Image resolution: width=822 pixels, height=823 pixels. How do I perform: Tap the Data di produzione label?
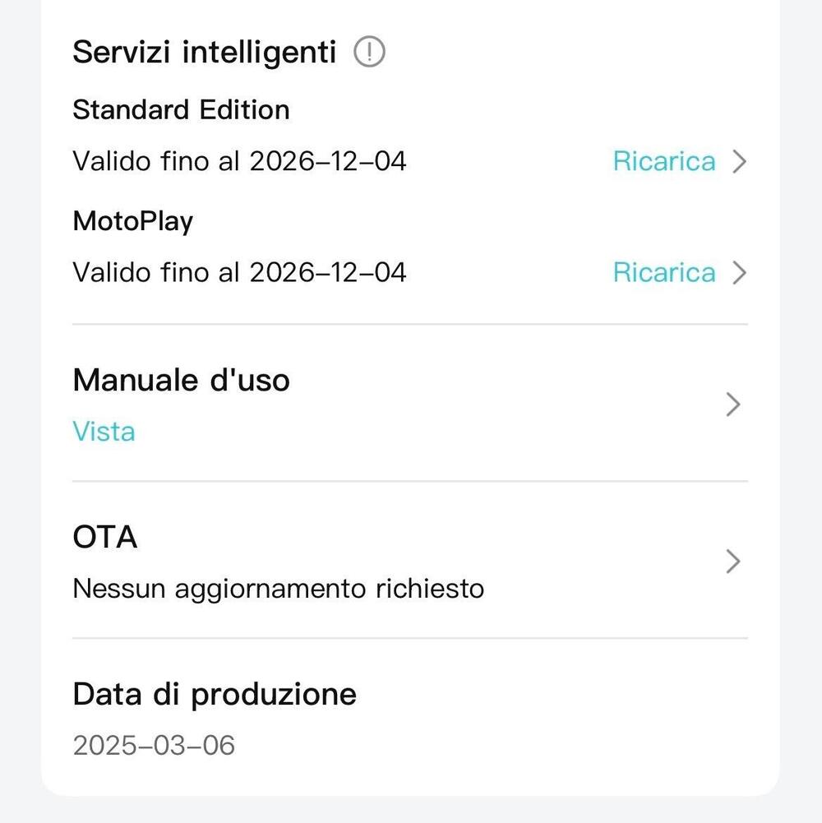pyautogui.click(x=215, y=694)
